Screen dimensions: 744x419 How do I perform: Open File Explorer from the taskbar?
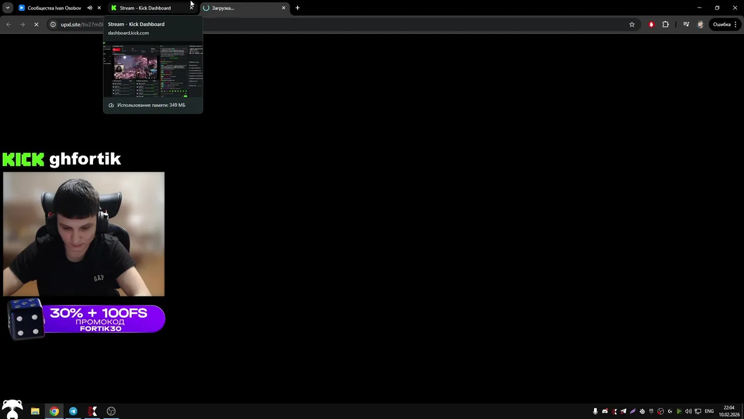[x=35, y=411]
